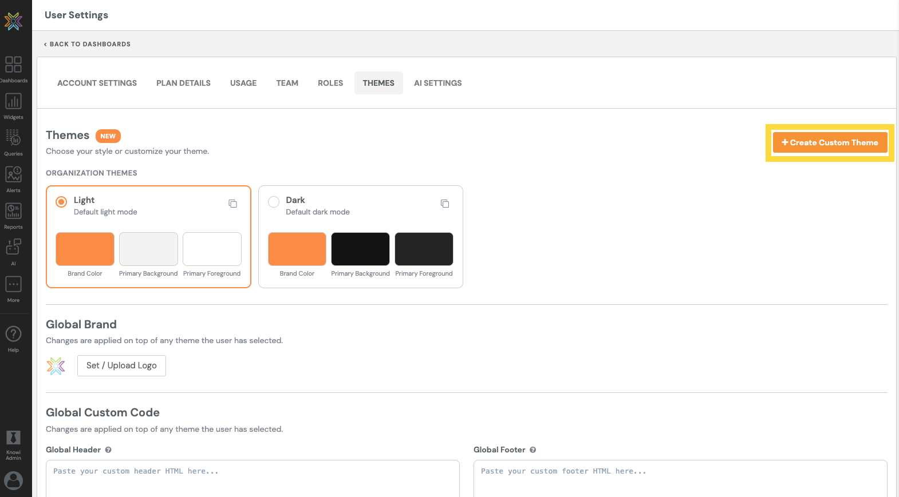Open the Widgets sidebar icon

click(x=13, y=101)
